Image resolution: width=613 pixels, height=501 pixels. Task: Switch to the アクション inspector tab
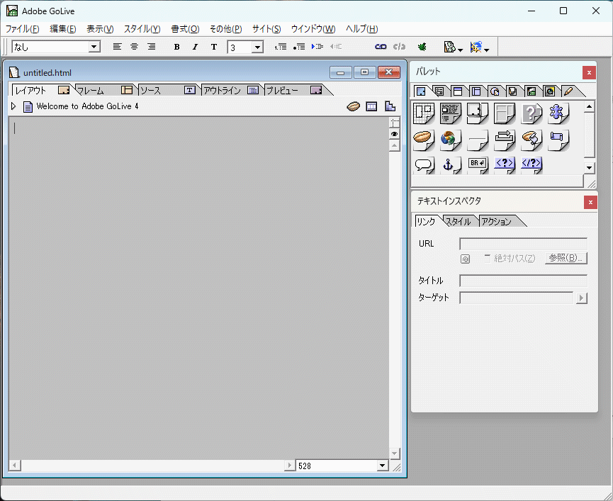click(496, 222)
